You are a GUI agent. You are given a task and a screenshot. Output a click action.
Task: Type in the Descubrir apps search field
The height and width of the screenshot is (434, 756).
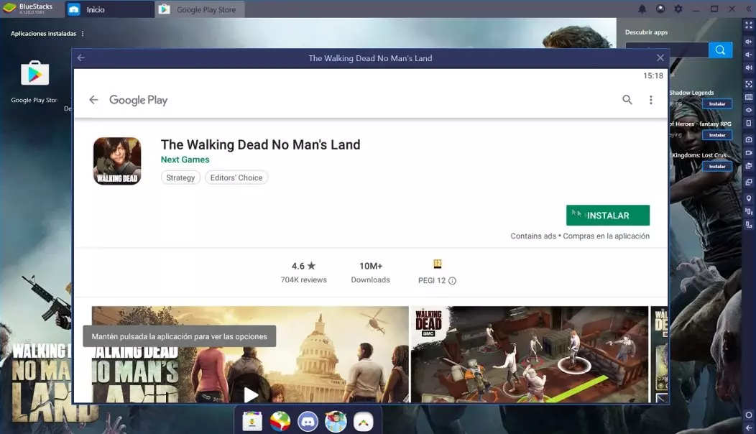click(x=666, y=50)
